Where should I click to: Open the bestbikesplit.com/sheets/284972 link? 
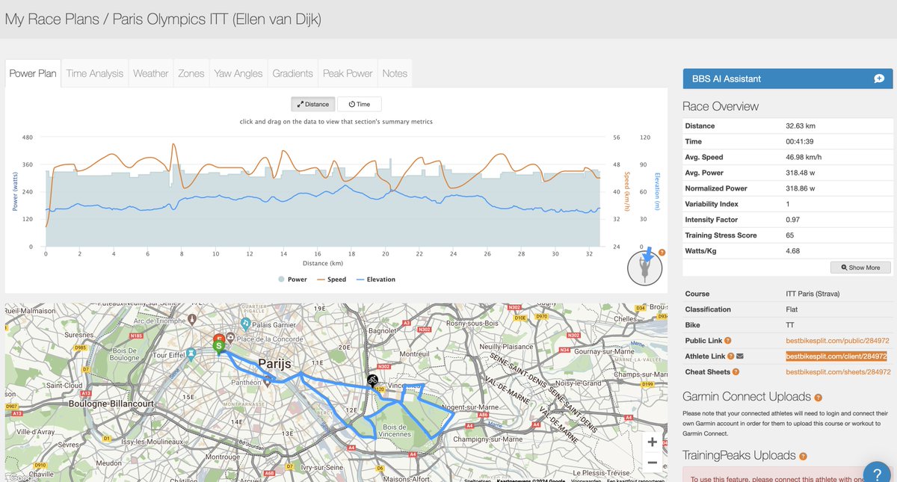pos(838,371)
